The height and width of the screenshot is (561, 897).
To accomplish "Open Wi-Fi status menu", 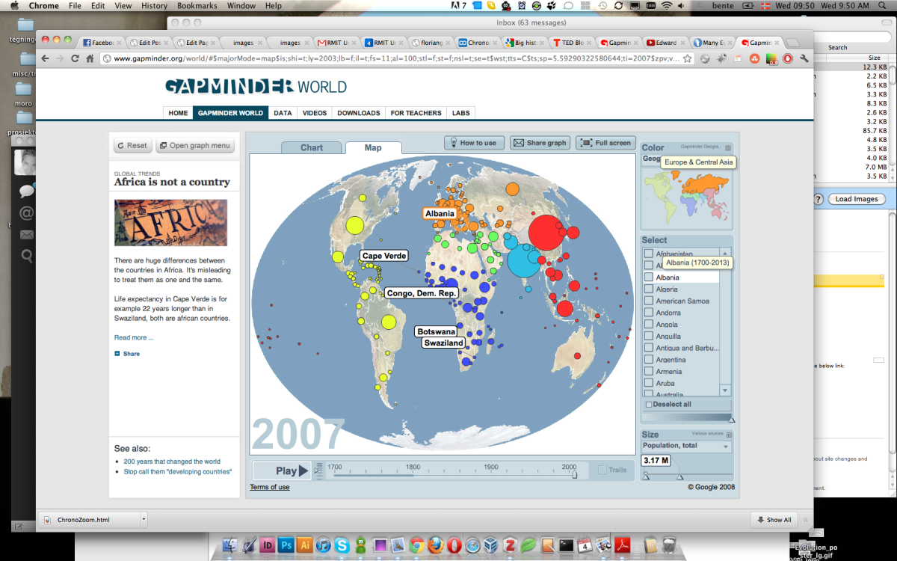I will click(x=666, y=6).
